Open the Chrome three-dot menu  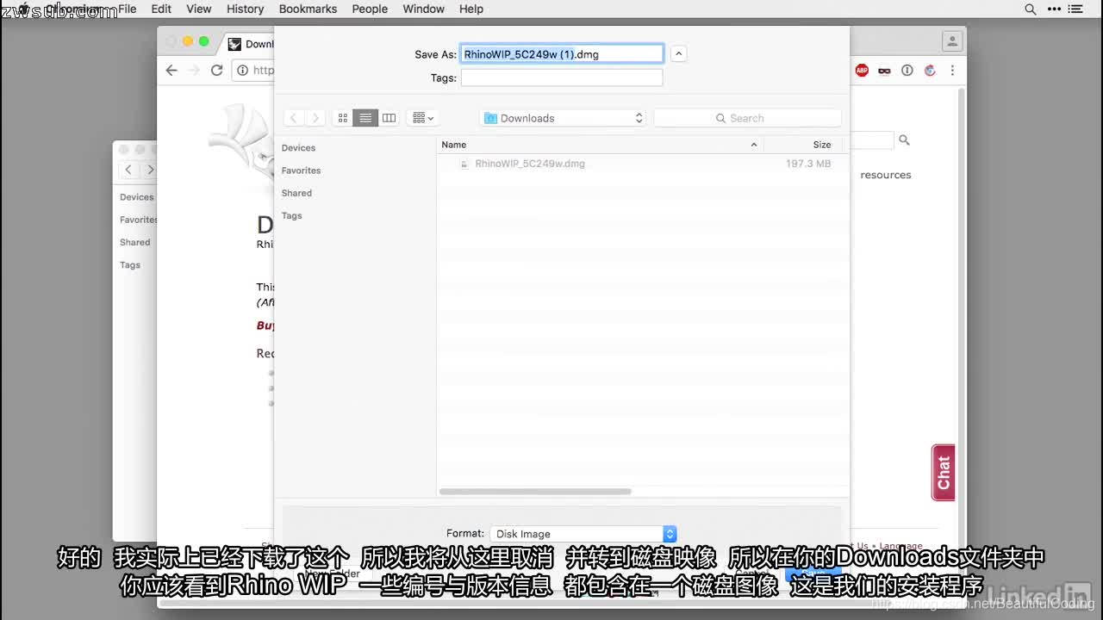click(951, 71)
